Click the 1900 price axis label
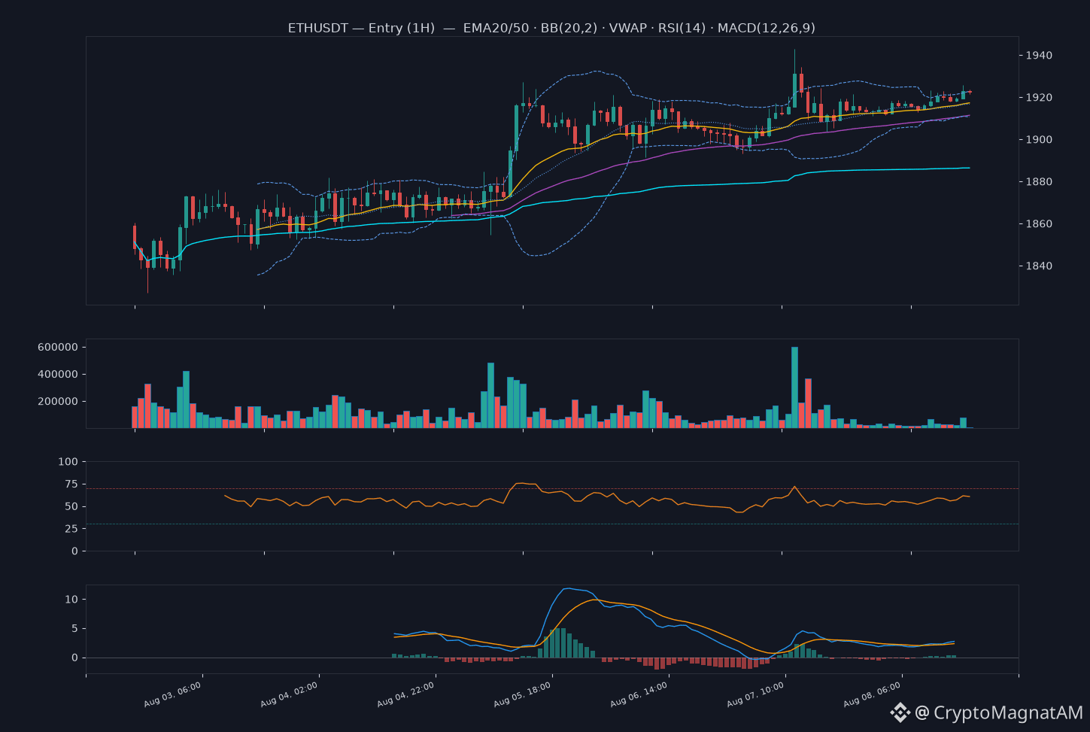 pyautogui.click(x=1039, y=140)
